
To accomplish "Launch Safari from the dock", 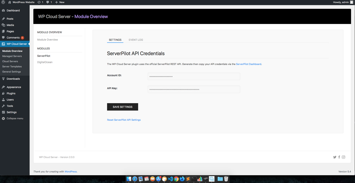I will tap(135, 179).
